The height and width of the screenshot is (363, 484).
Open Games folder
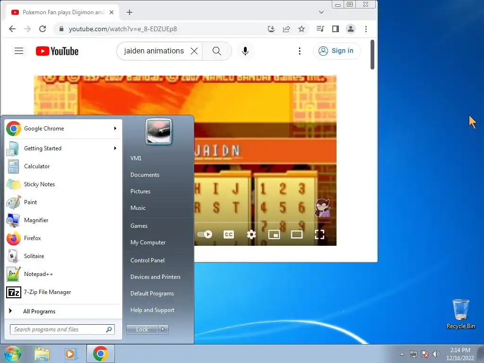(x=139, y=226)
